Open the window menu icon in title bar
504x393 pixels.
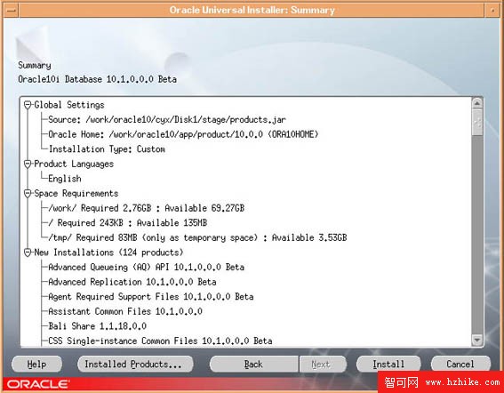12,10
